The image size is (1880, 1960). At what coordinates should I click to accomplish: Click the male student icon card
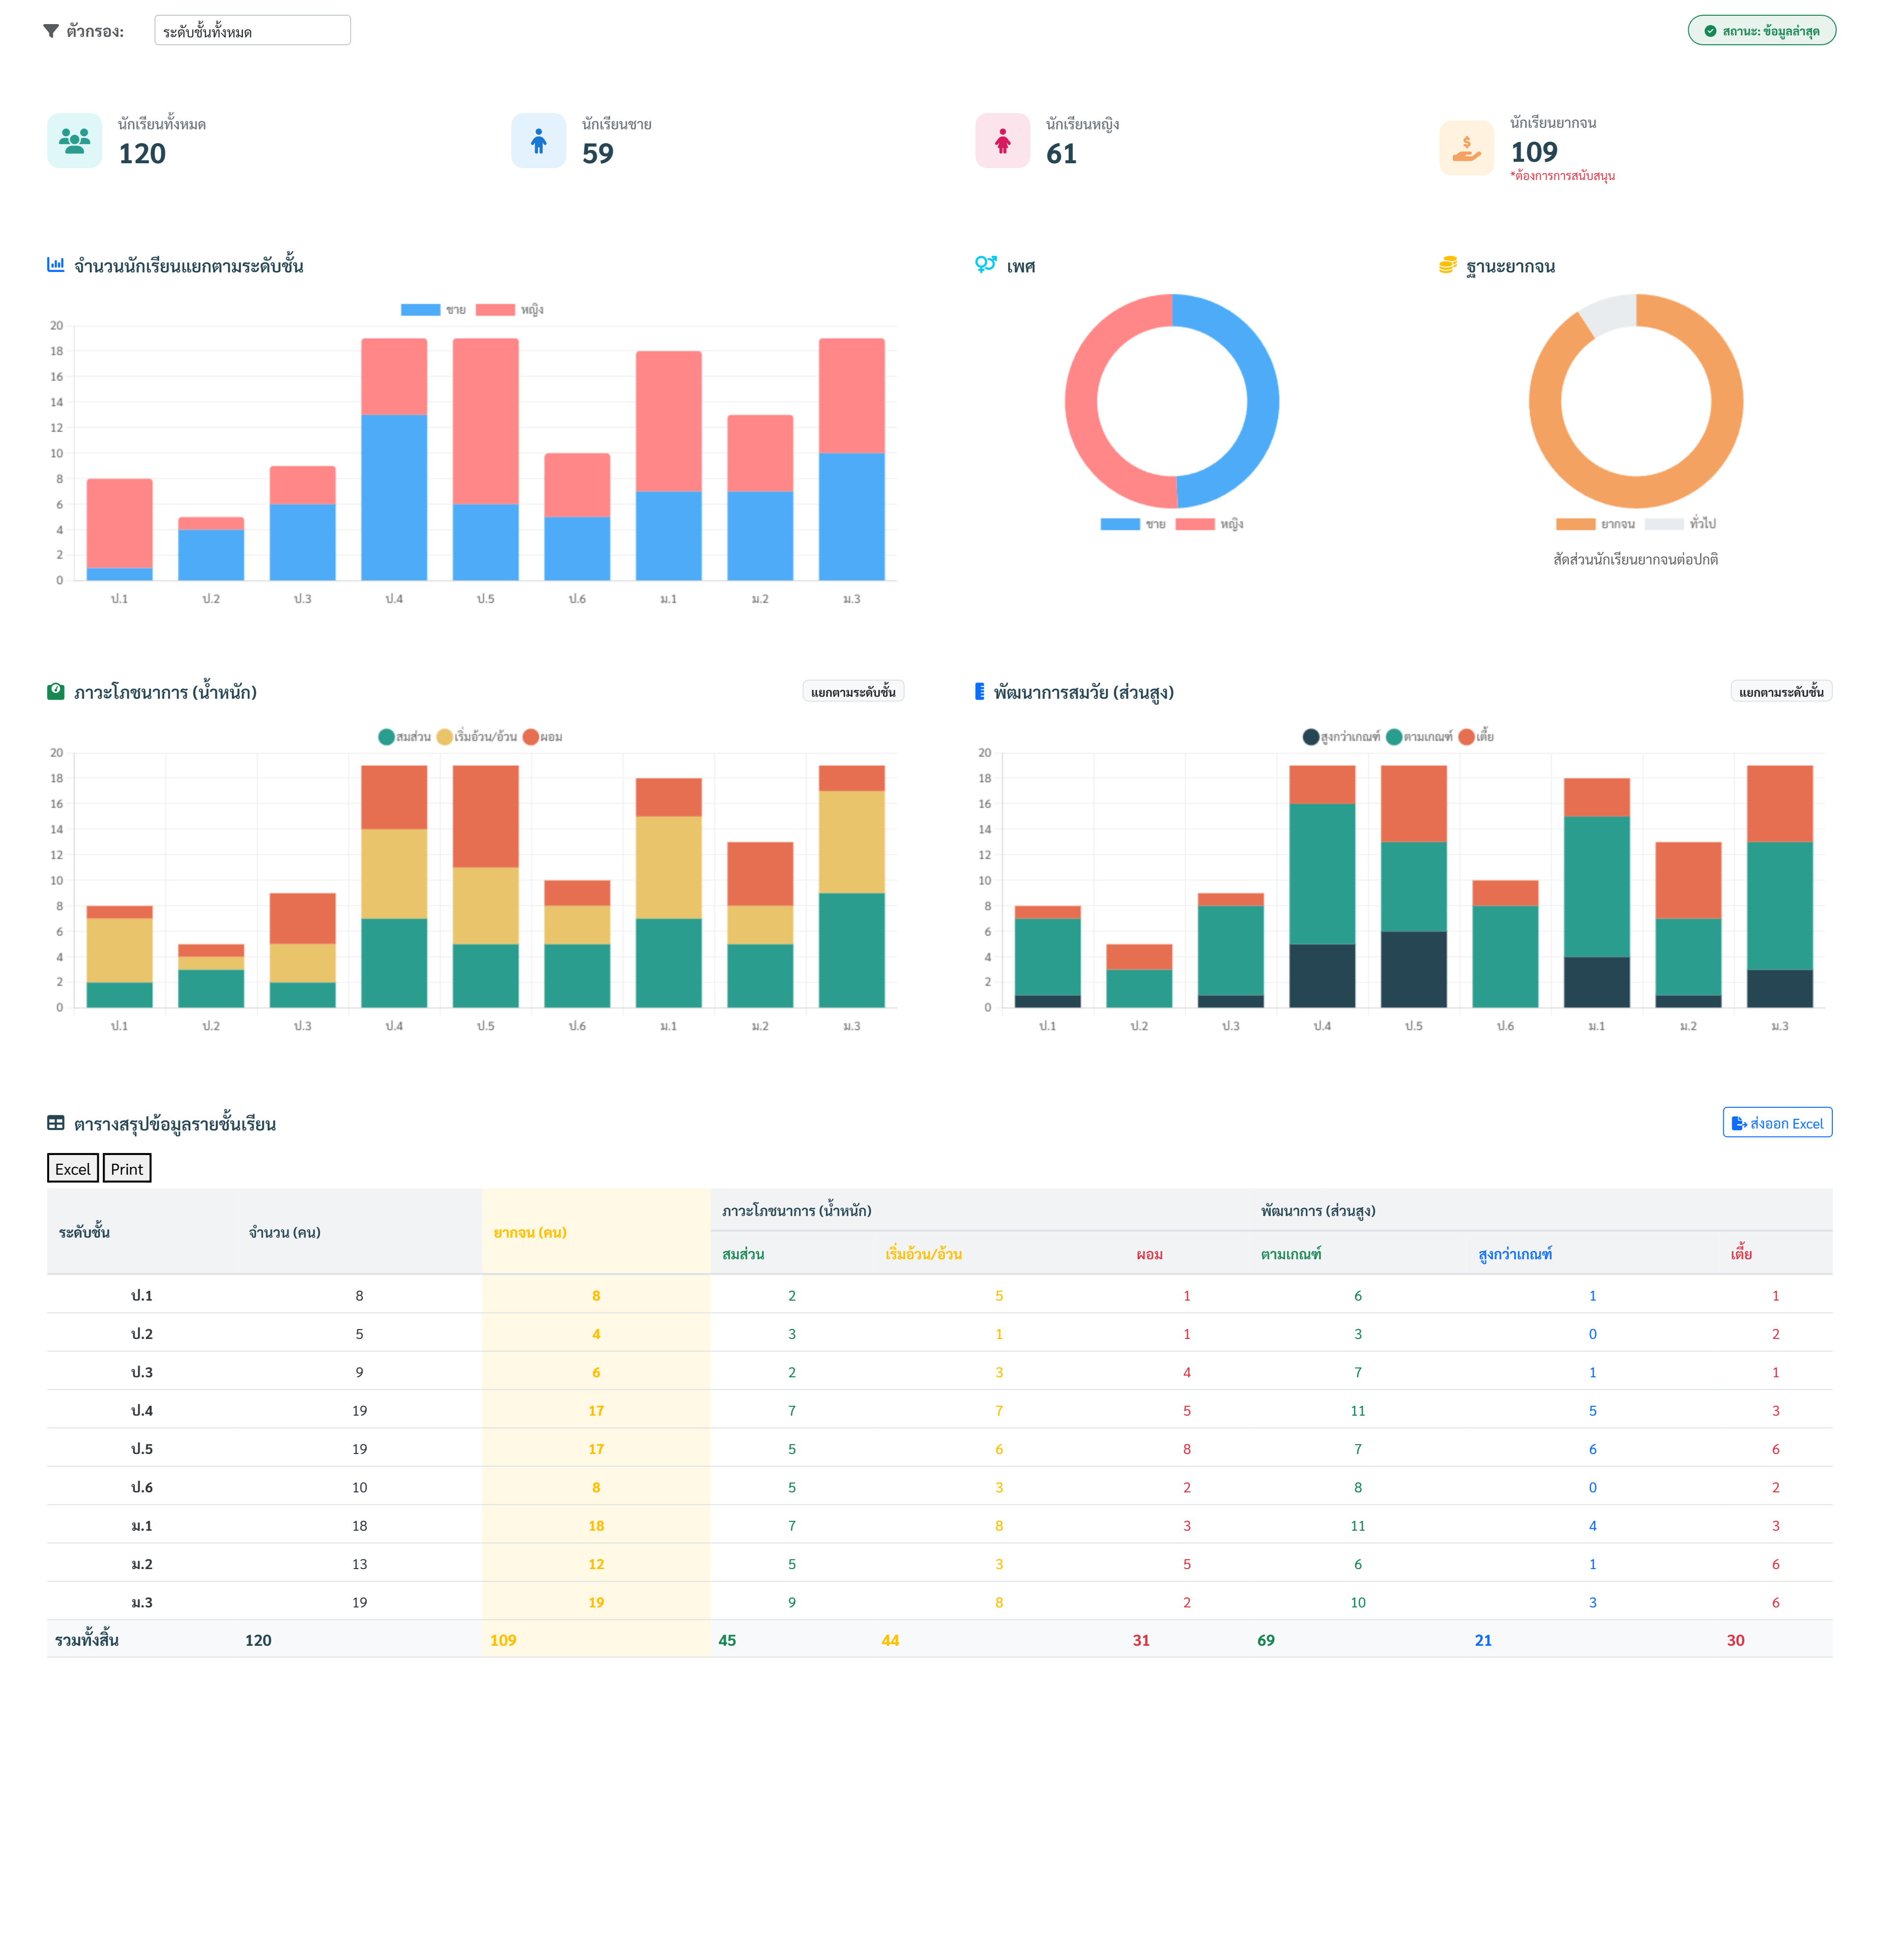[538, 141]
